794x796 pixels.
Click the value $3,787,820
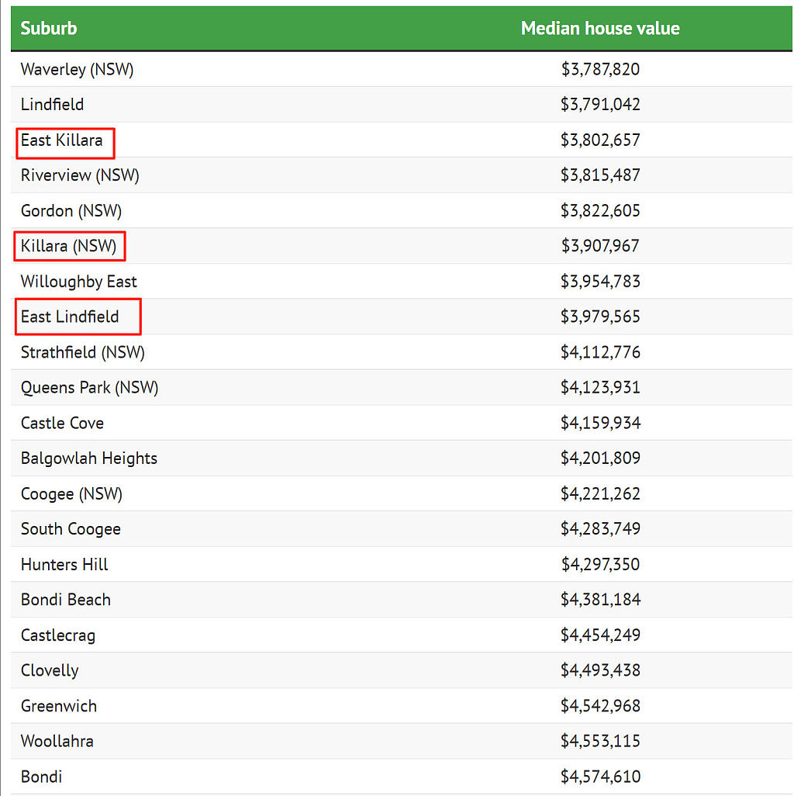click(x=600, y=69)
